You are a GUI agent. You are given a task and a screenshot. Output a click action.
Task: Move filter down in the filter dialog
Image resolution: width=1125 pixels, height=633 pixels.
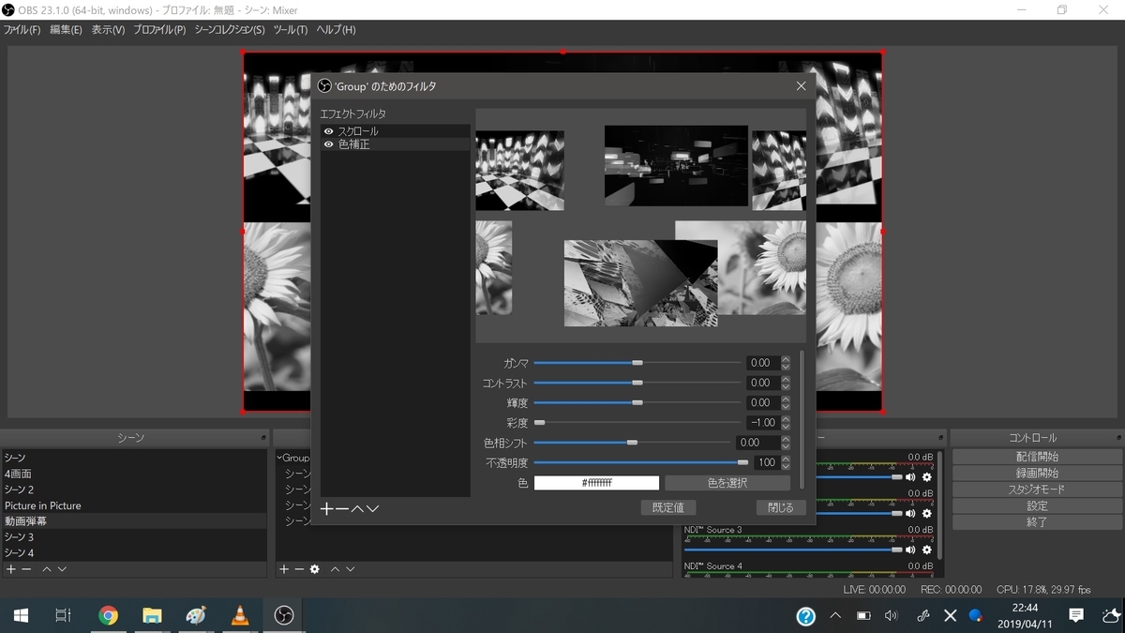pyautogui.click(x=372, y=508)
